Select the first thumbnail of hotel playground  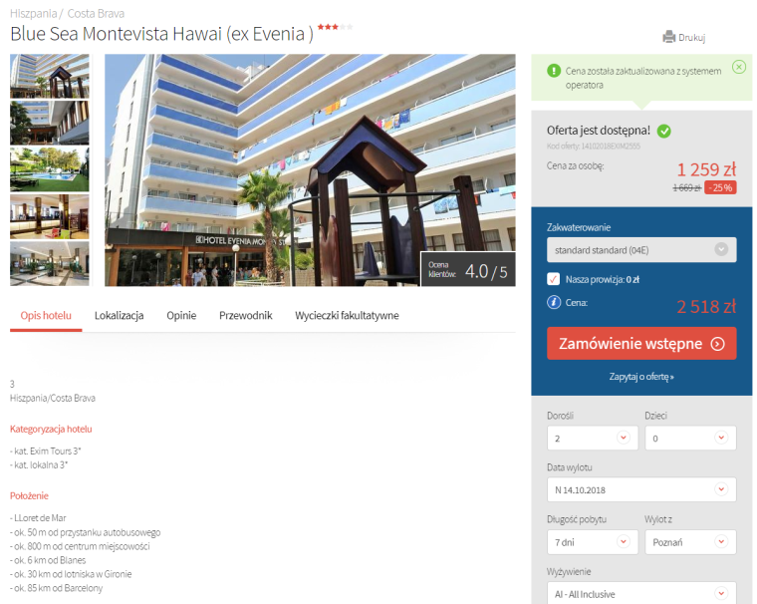(50, 76)
